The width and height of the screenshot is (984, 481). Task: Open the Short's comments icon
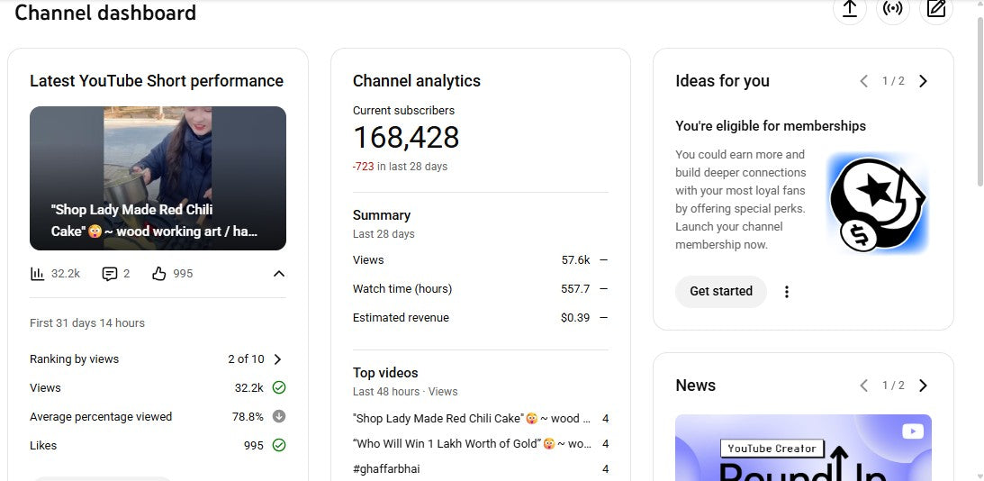click(110, 274)
